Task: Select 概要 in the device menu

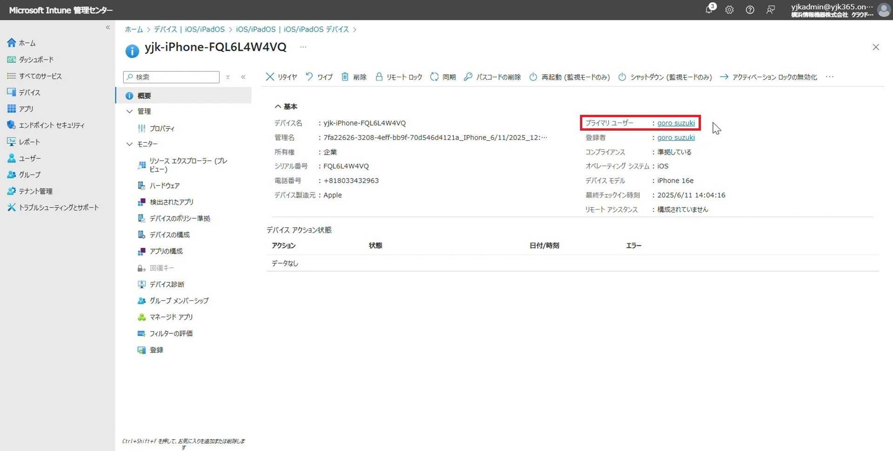Action: point(184,95)
